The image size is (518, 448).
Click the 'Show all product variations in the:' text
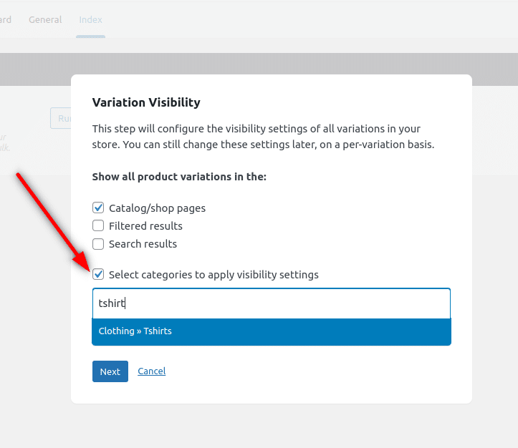[179, 176]
